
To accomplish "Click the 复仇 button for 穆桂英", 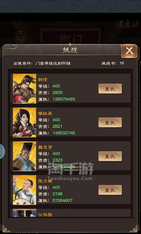I will coord(110,122).
